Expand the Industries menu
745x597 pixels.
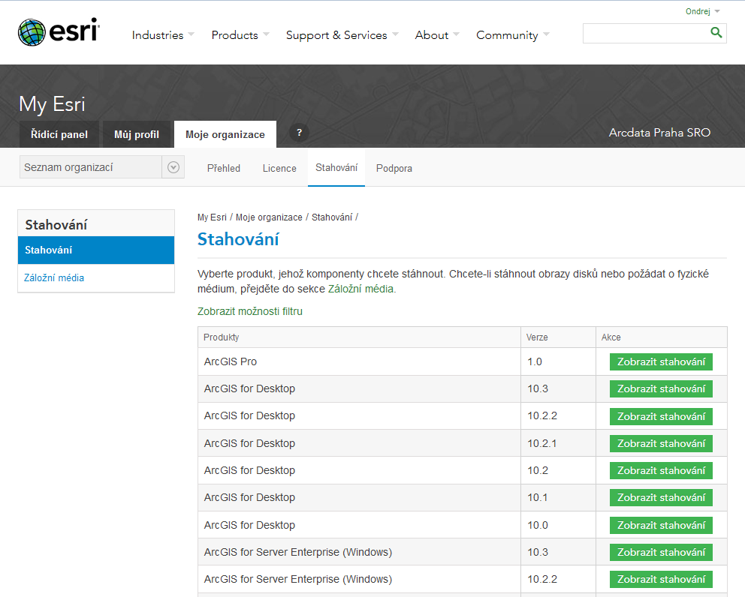click(163, 35)
